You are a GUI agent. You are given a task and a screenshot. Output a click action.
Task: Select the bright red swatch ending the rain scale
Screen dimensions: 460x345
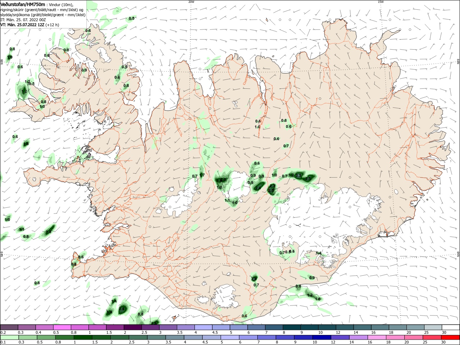click(450, 337)
